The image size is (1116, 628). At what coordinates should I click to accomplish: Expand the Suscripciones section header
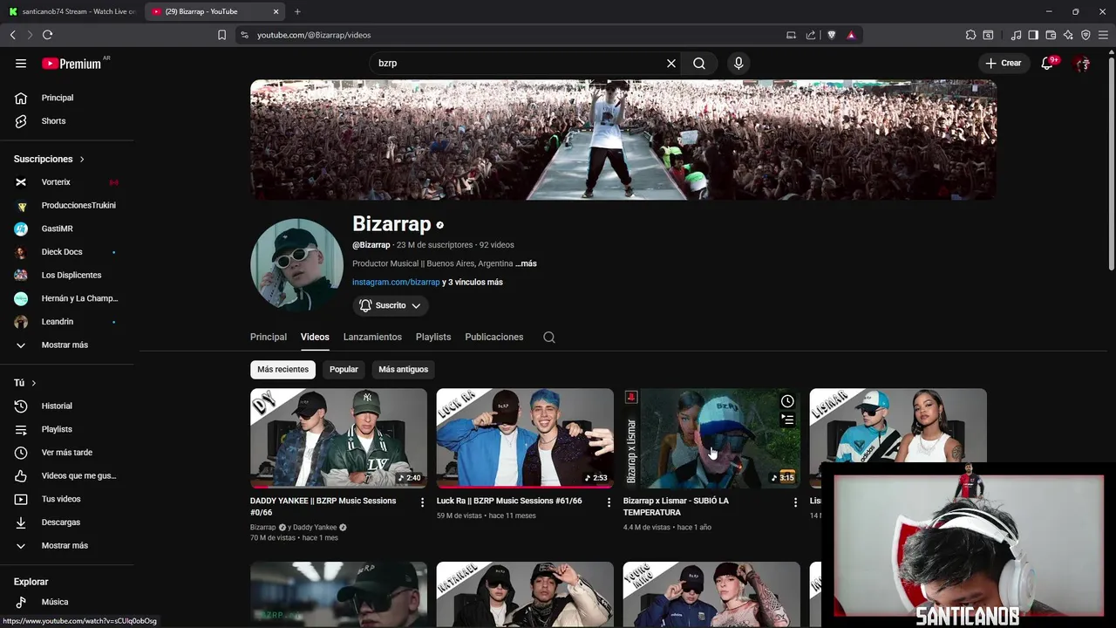(49, 159)
